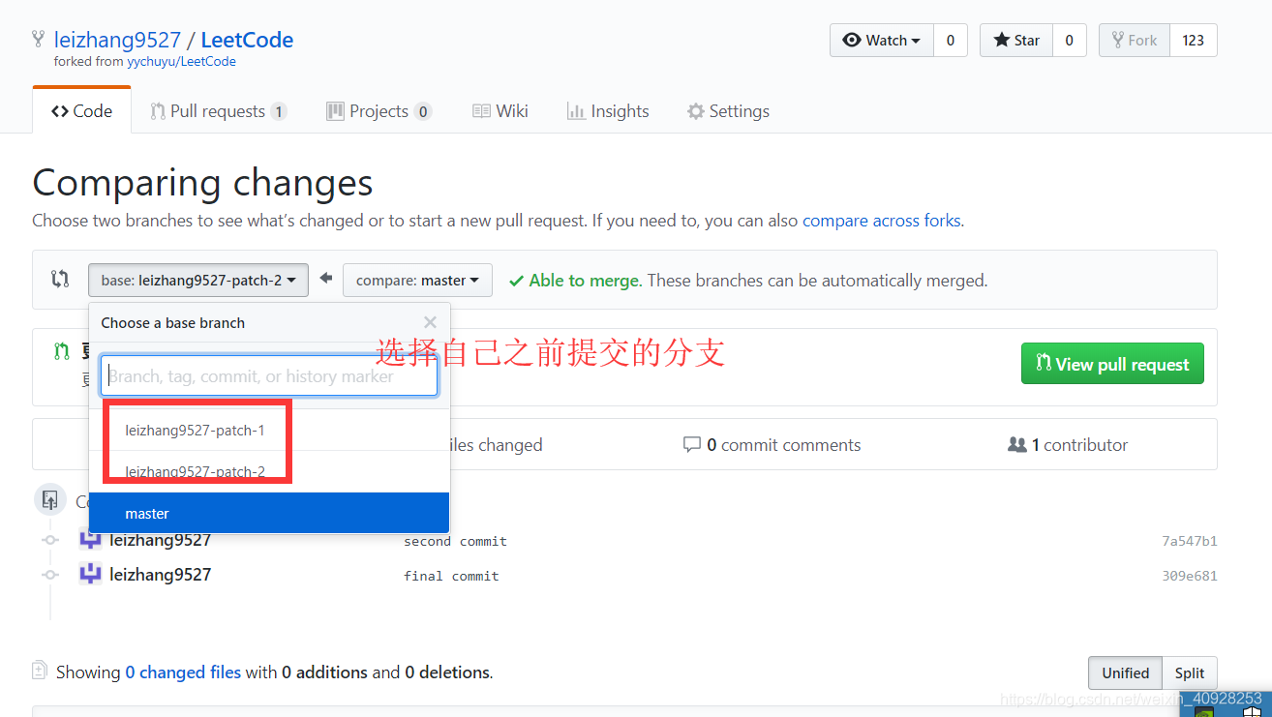This screenshot has height=717, width=1272.
Task: Open the compare: master dropdown
Action: pos(417,281)
